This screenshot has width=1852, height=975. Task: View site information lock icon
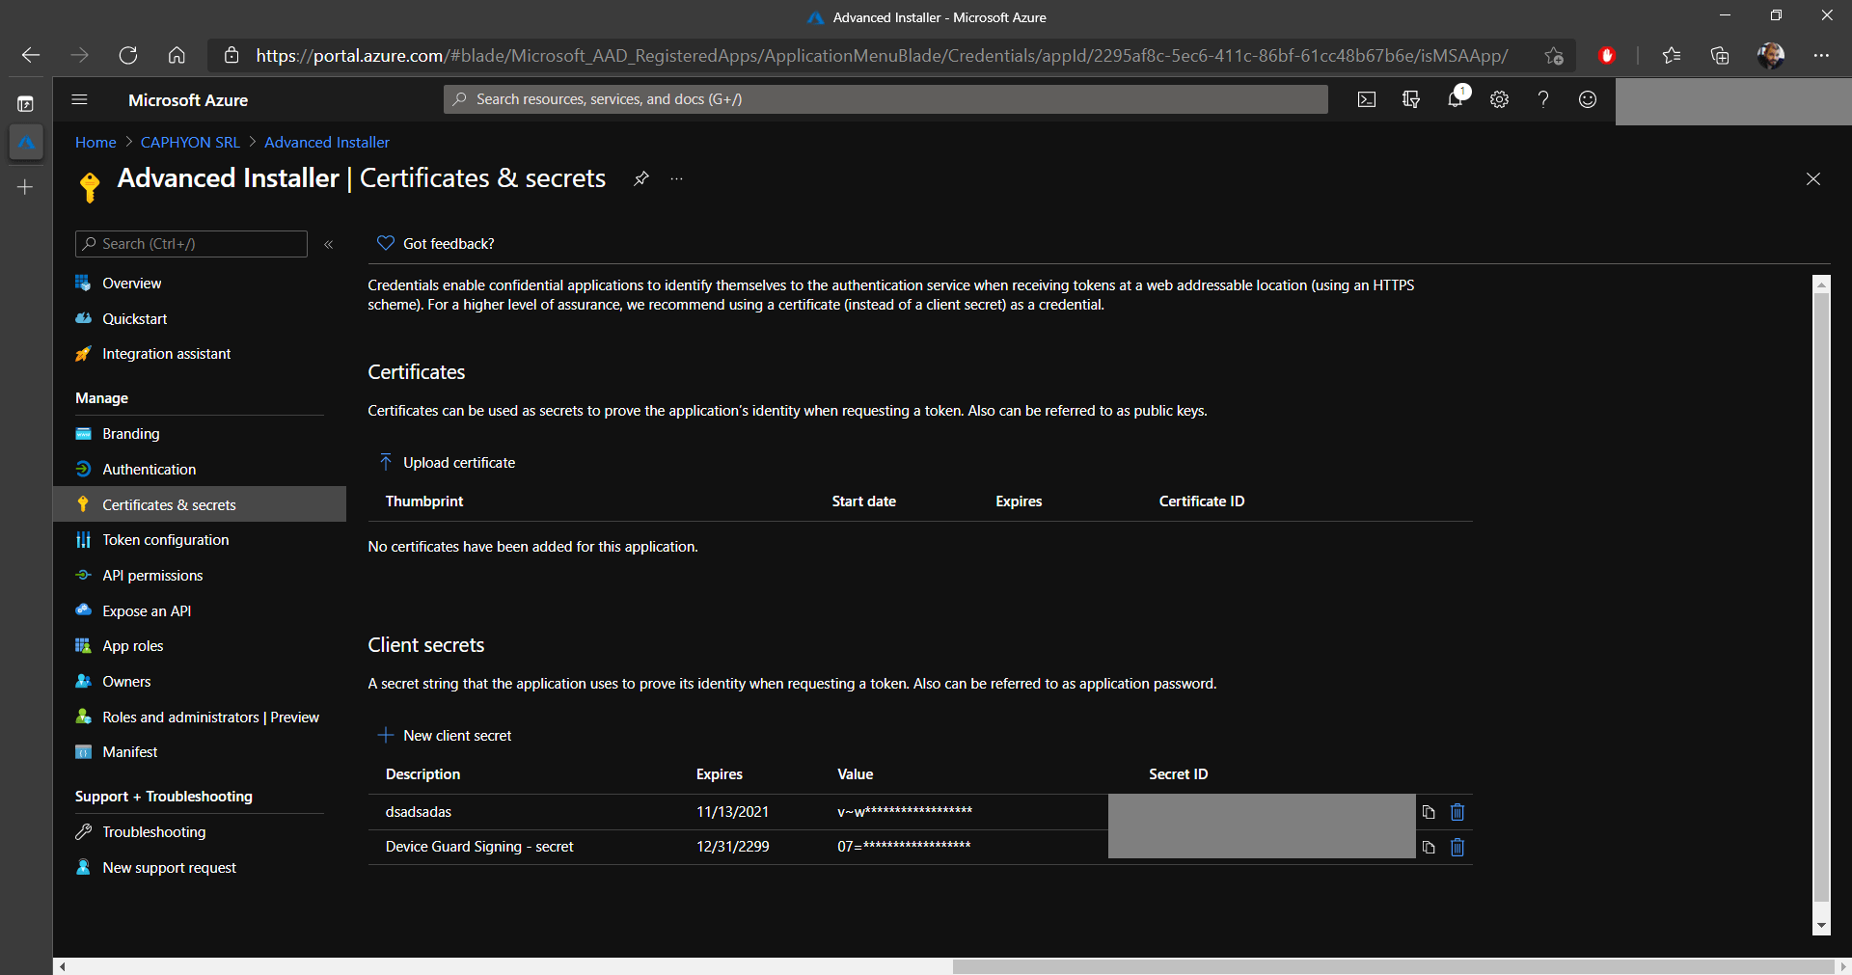point(231,55)
